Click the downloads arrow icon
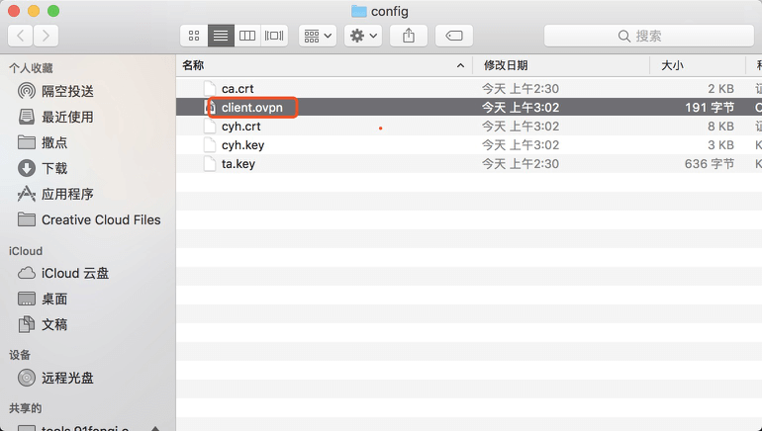The image size is (762, 431). click(x=27, y=168)
